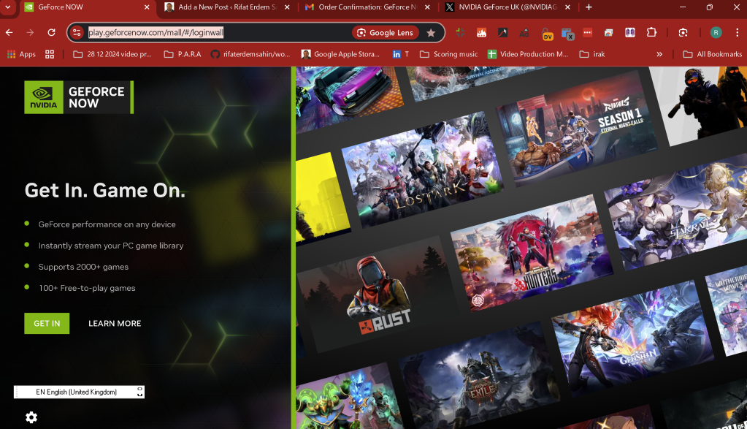
Task: Click the green GET IN button
Action: click(x=47, y=323)
